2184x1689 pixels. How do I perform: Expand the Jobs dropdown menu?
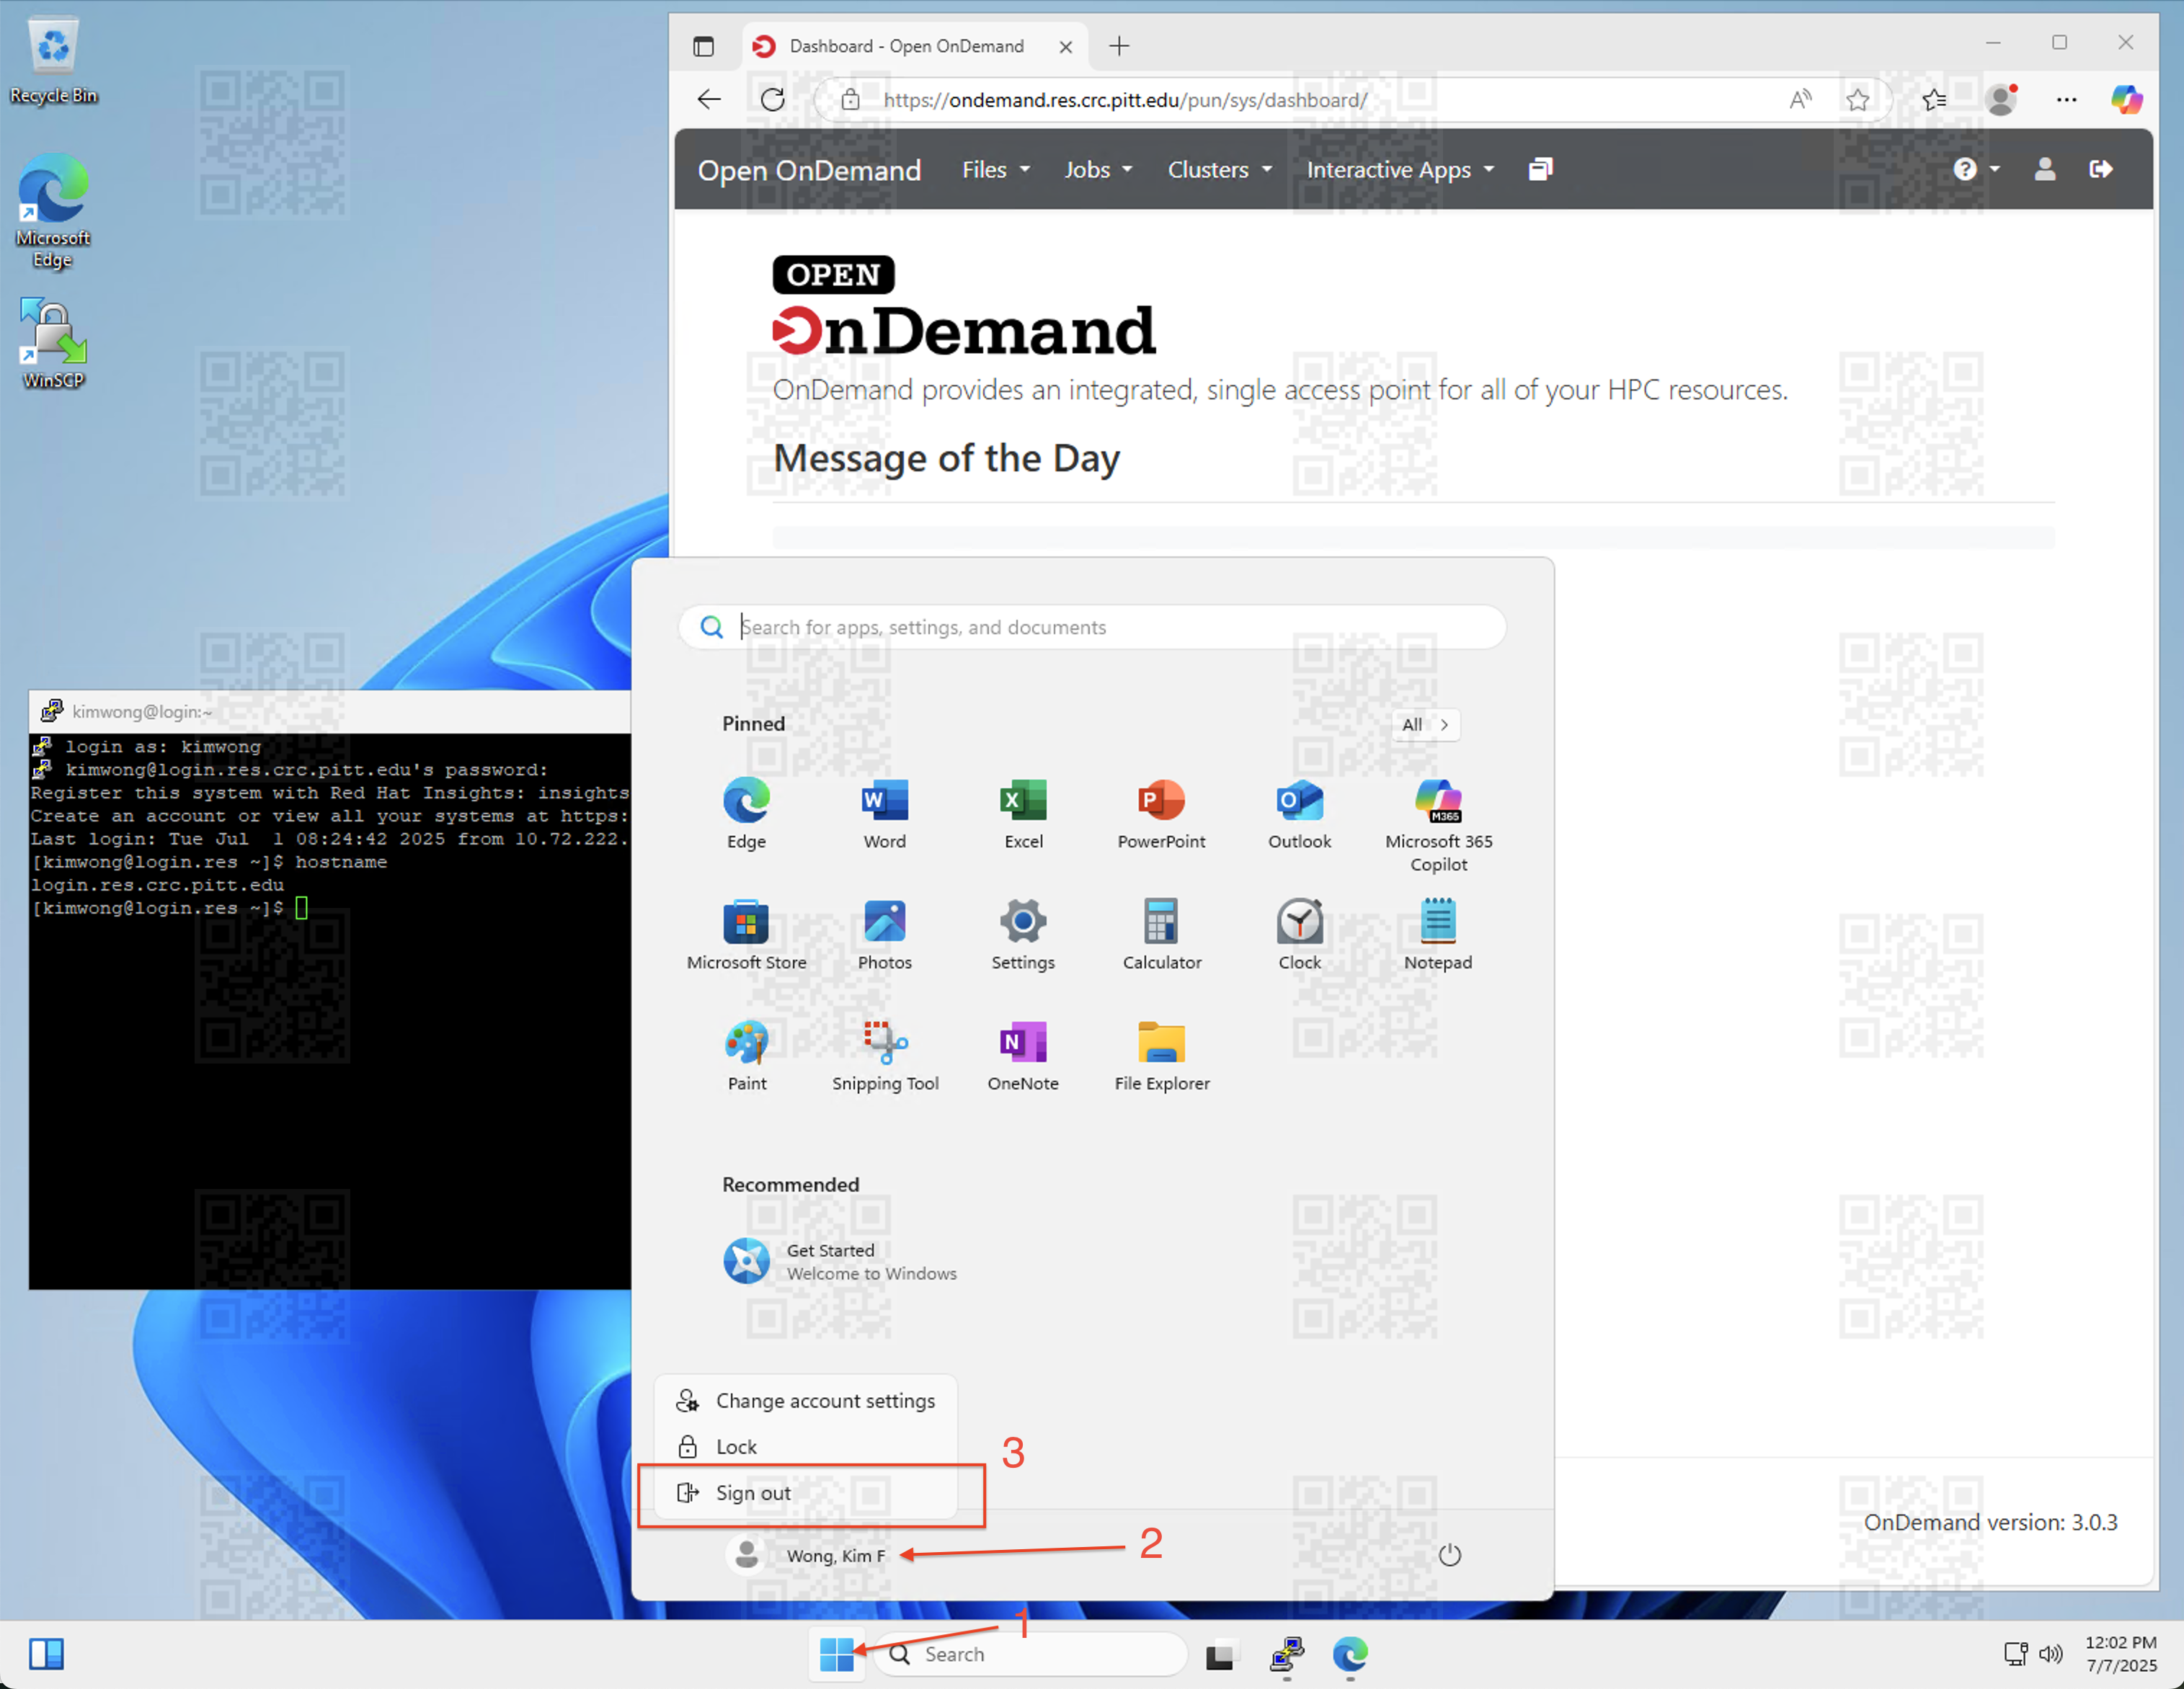click(1098, 169)
